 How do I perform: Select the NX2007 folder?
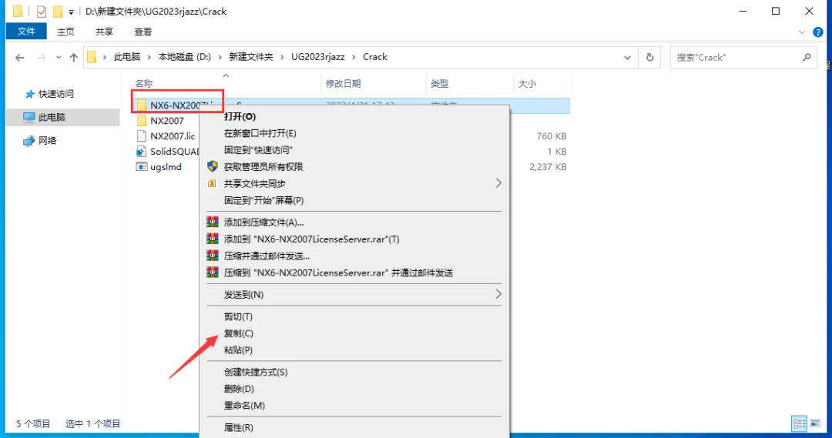pyautogui.click(x=166, y=121)
